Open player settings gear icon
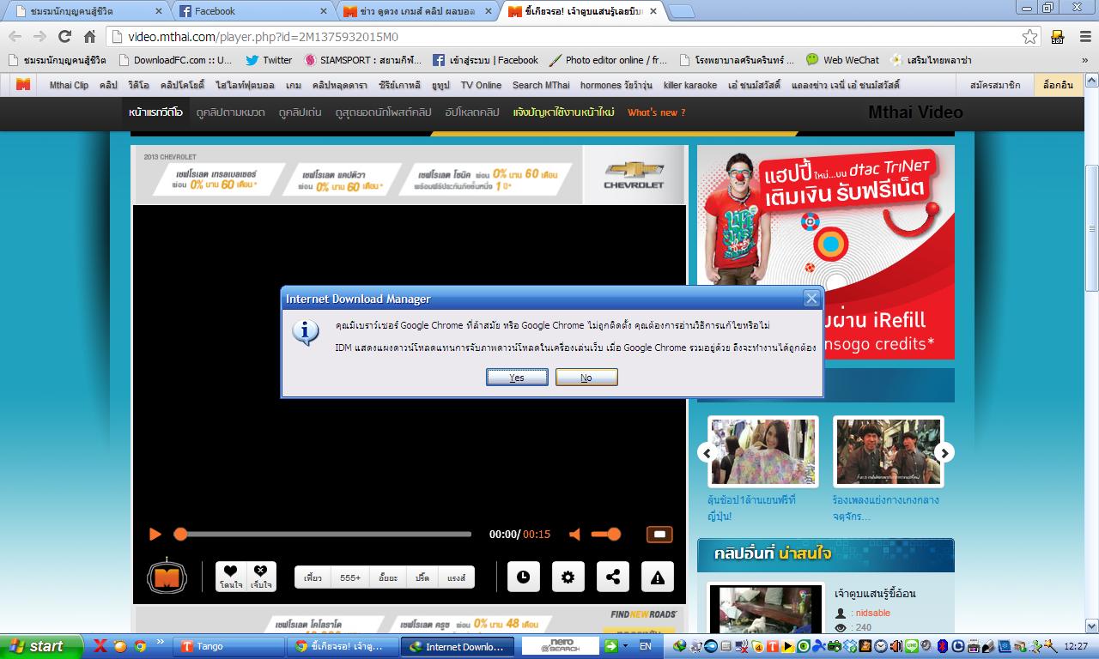 point(568,577)
